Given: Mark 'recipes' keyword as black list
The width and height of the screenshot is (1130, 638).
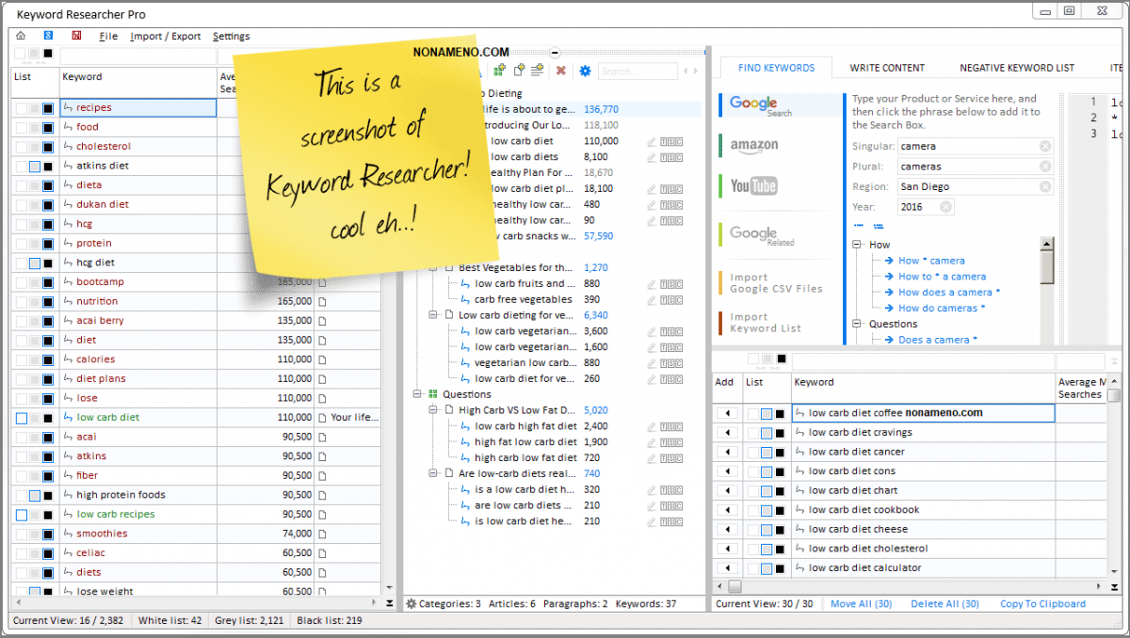Looking at the screenshot, I should click(48, 108).
